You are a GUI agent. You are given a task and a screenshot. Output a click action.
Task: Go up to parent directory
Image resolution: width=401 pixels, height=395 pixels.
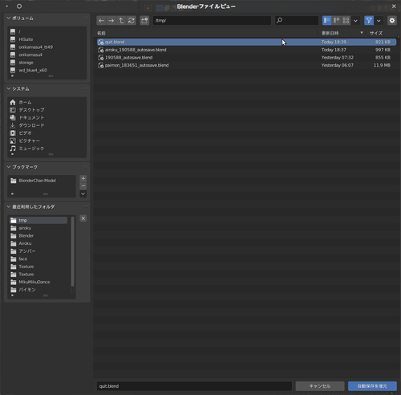pos(121,21)
